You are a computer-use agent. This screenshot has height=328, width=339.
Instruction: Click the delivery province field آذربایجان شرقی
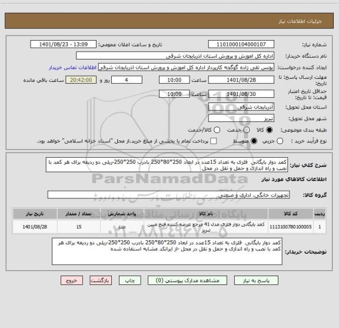coord(241,107)
